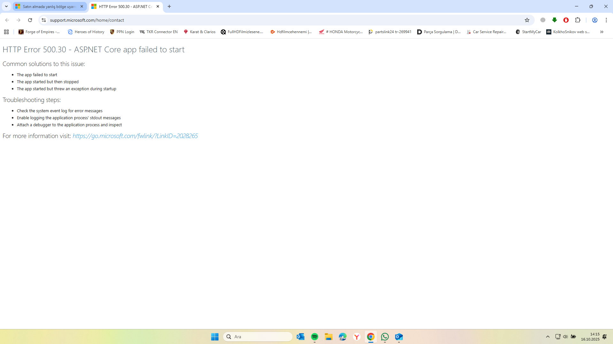Viewport: 613px width, 344px height.
Task: Open Chrome's three-dot menu
Action: pyautogui.click(x=606, y=20)
